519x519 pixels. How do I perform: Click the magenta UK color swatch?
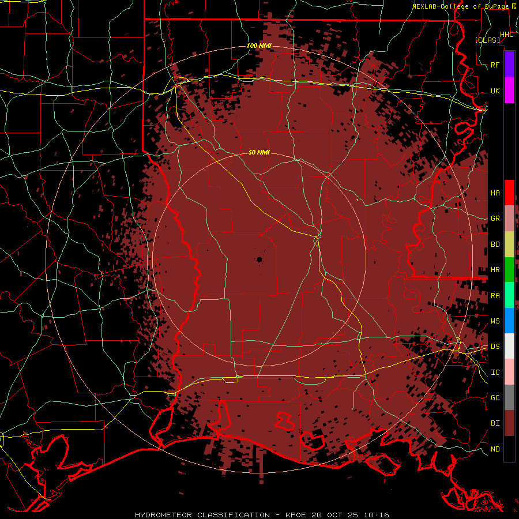(509, 91)
